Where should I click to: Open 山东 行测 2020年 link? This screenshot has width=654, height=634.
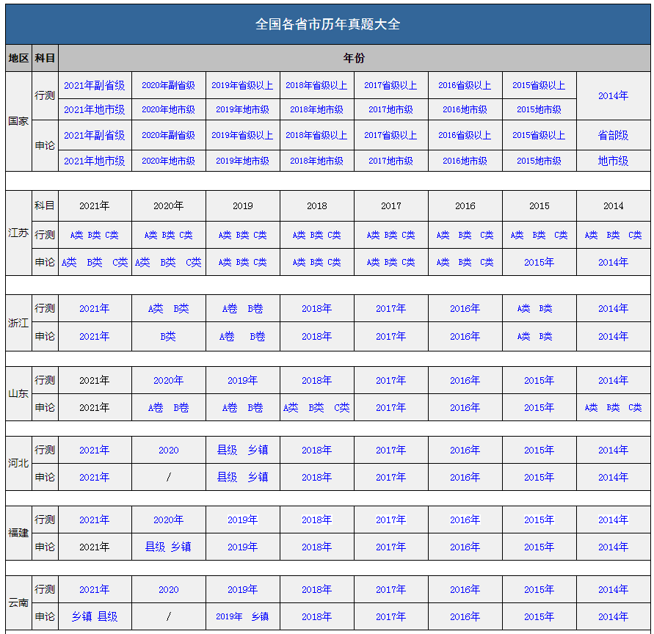click(169, 380)
